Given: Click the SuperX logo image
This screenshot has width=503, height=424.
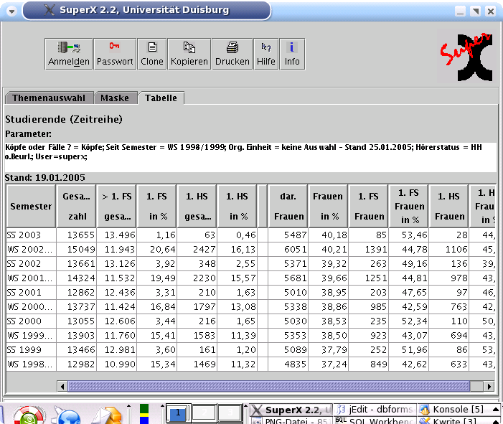Looking at the screenshot, I should pyautogui.click(x=466, y=55).
